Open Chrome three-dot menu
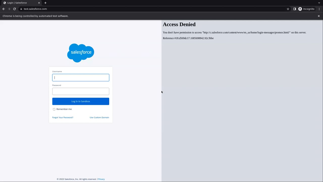The image size is (323, 182). point(319,9)
